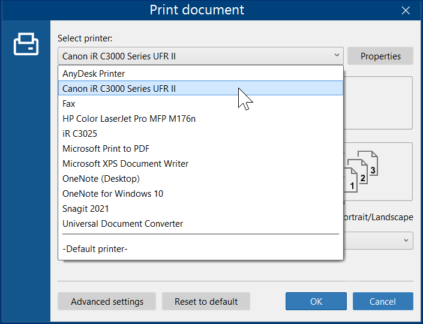Select the iR C3025 printer
This screenshot has width=423, height=324.
(200, 134)
